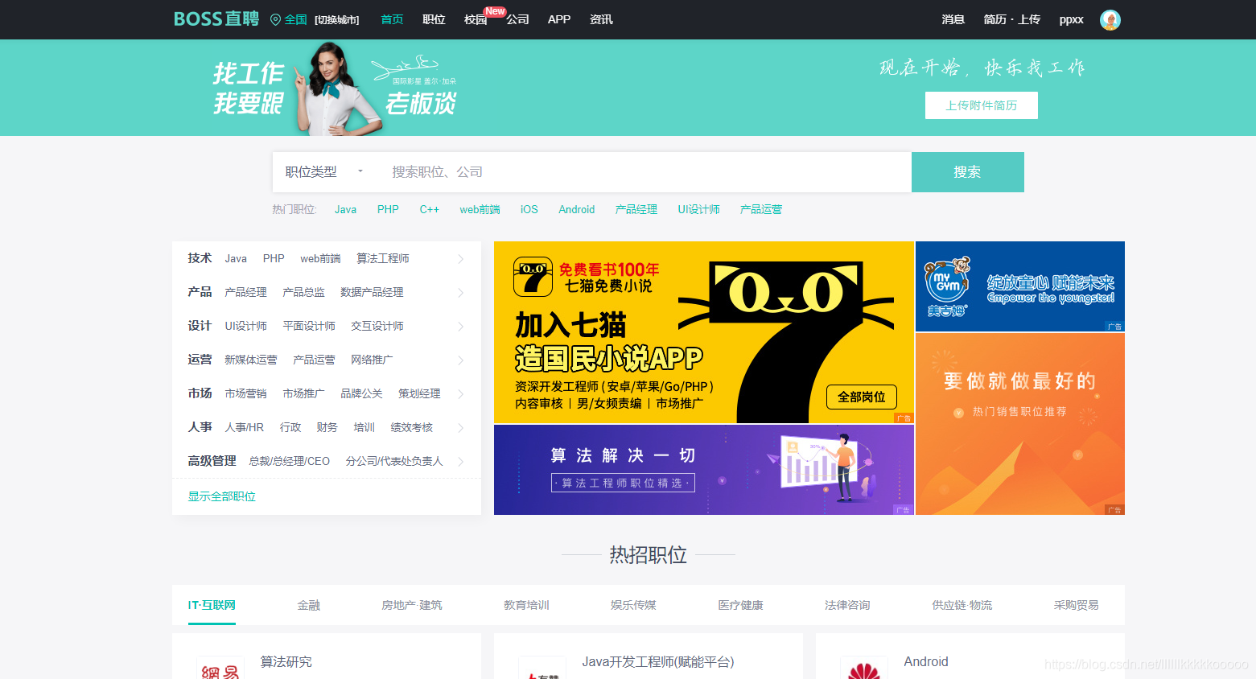
Task: Select the 供应链·物流 tab
Action: [x=962, y=605]
